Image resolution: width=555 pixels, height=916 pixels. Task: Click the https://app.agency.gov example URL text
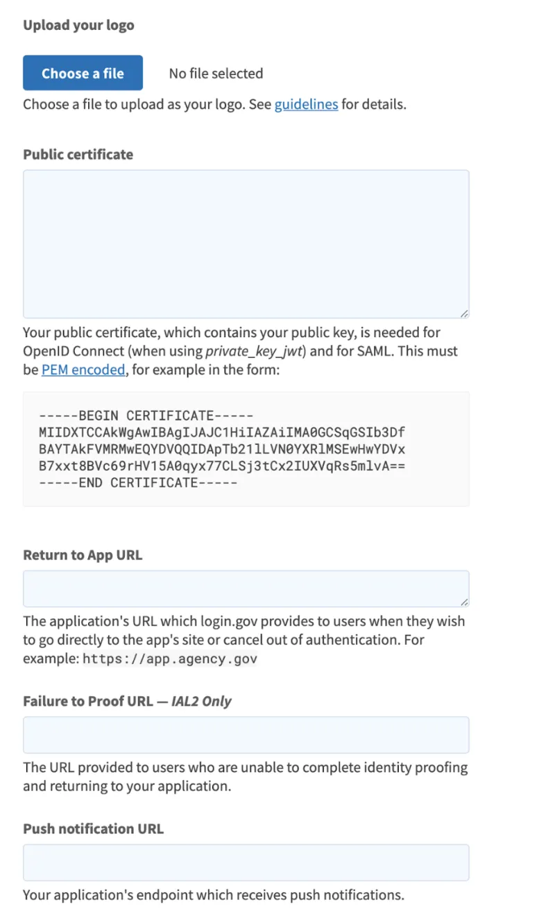[170, 659]
